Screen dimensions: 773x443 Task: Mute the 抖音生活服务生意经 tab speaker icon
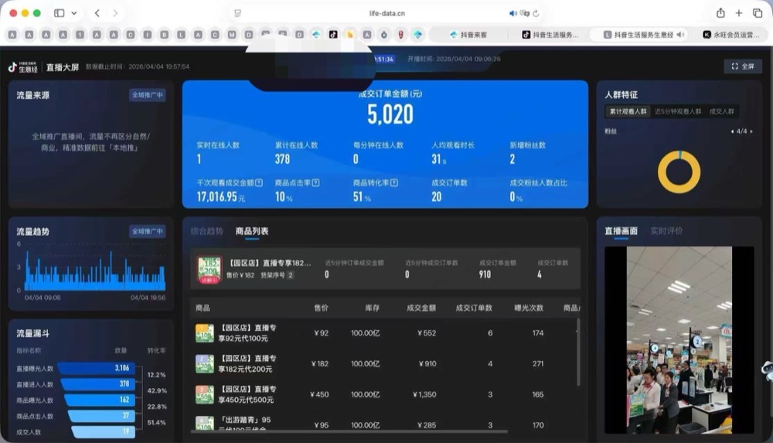pos(681,35)
